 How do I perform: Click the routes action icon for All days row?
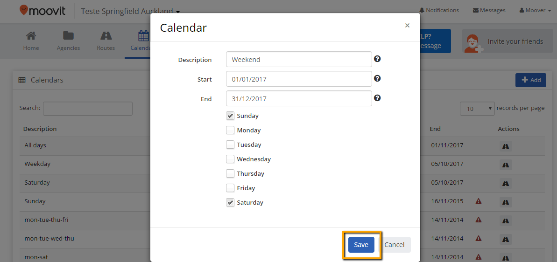point(506,146)
